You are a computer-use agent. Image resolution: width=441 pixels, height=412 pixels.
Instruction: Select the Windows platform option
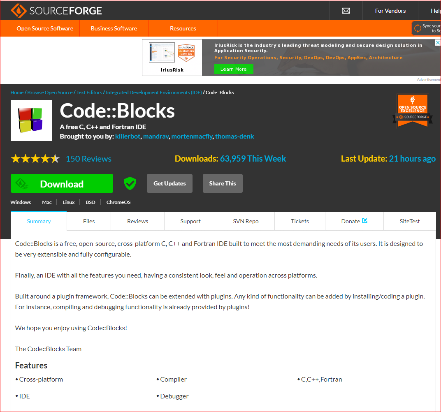pyautogui.click(x=21, y=202)
